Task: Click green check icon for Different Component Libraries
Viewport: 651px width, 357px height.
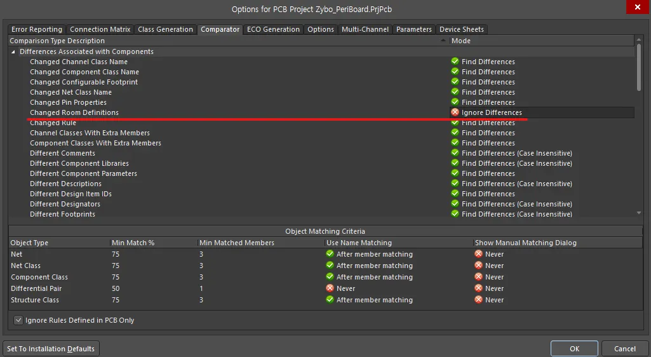Action: (455, 163)
